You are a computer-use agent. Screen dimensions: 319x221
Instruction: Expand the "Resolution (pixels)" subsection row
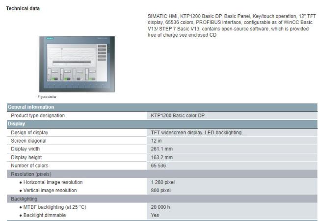point(31,174)
